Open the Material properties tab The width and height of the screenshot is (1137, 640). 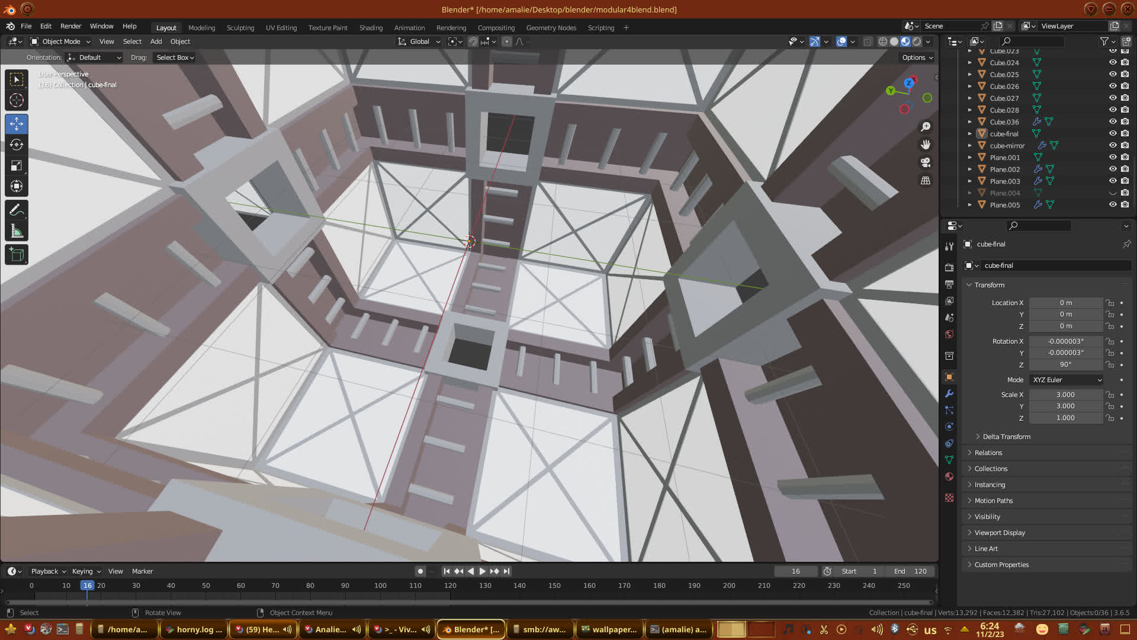pyautogui.click(x=949, y=476)
